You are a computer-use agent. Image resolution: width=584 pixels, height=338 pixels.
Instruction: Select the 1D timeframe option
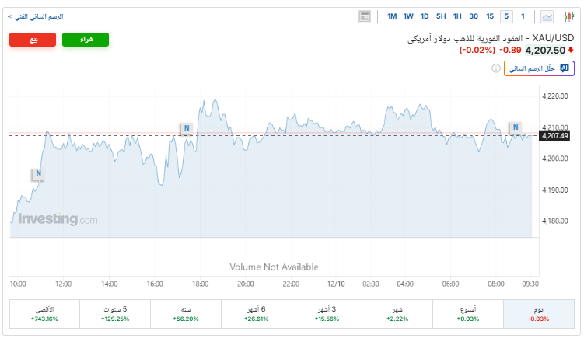pyautogui.click(x=425, y=16)
